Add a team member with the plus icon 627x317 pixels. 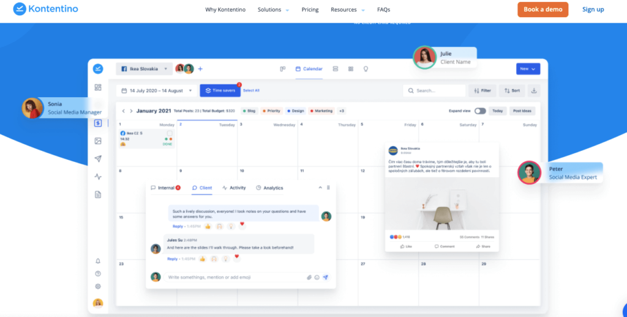tap(200, 69)
